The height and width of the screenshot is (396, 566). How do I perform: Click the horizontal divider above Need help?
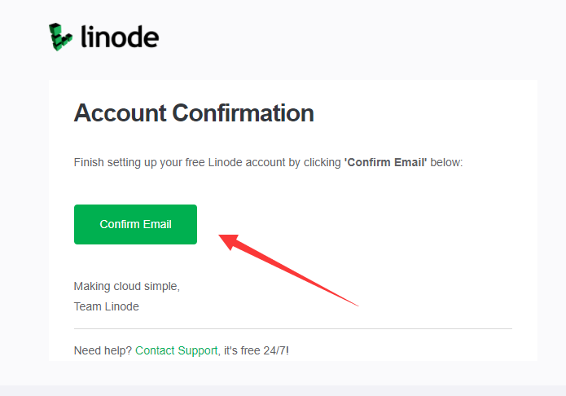pos(293,329)
